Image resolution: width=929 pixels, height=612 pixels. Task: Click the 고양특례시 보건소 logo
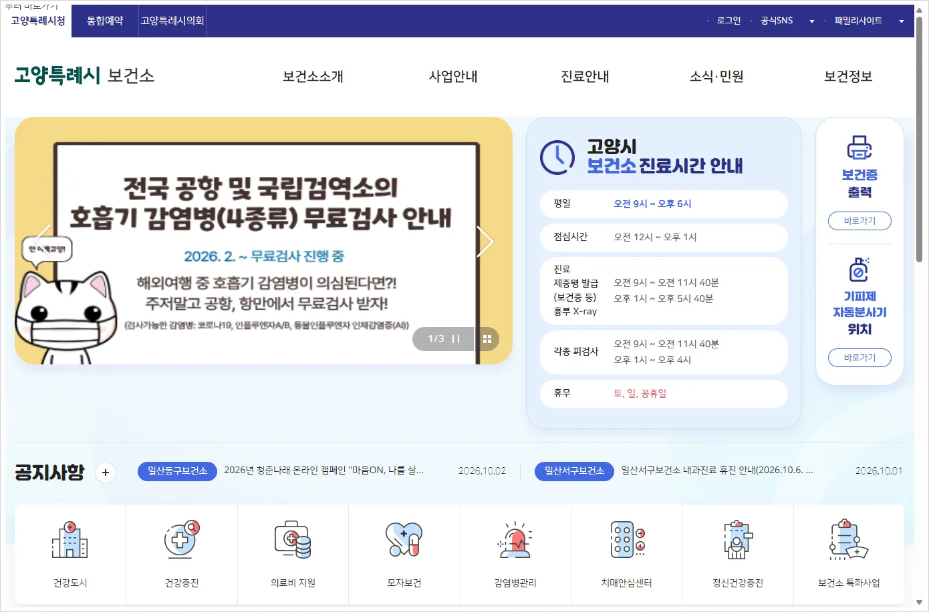84,75
